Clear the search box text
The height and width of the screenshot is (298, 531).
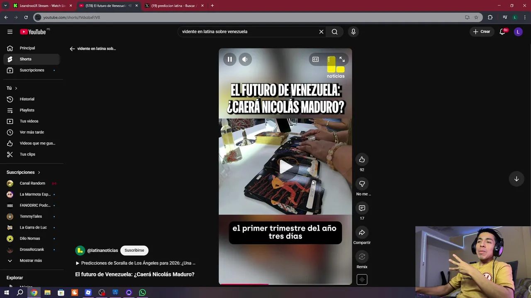(321, 31)
